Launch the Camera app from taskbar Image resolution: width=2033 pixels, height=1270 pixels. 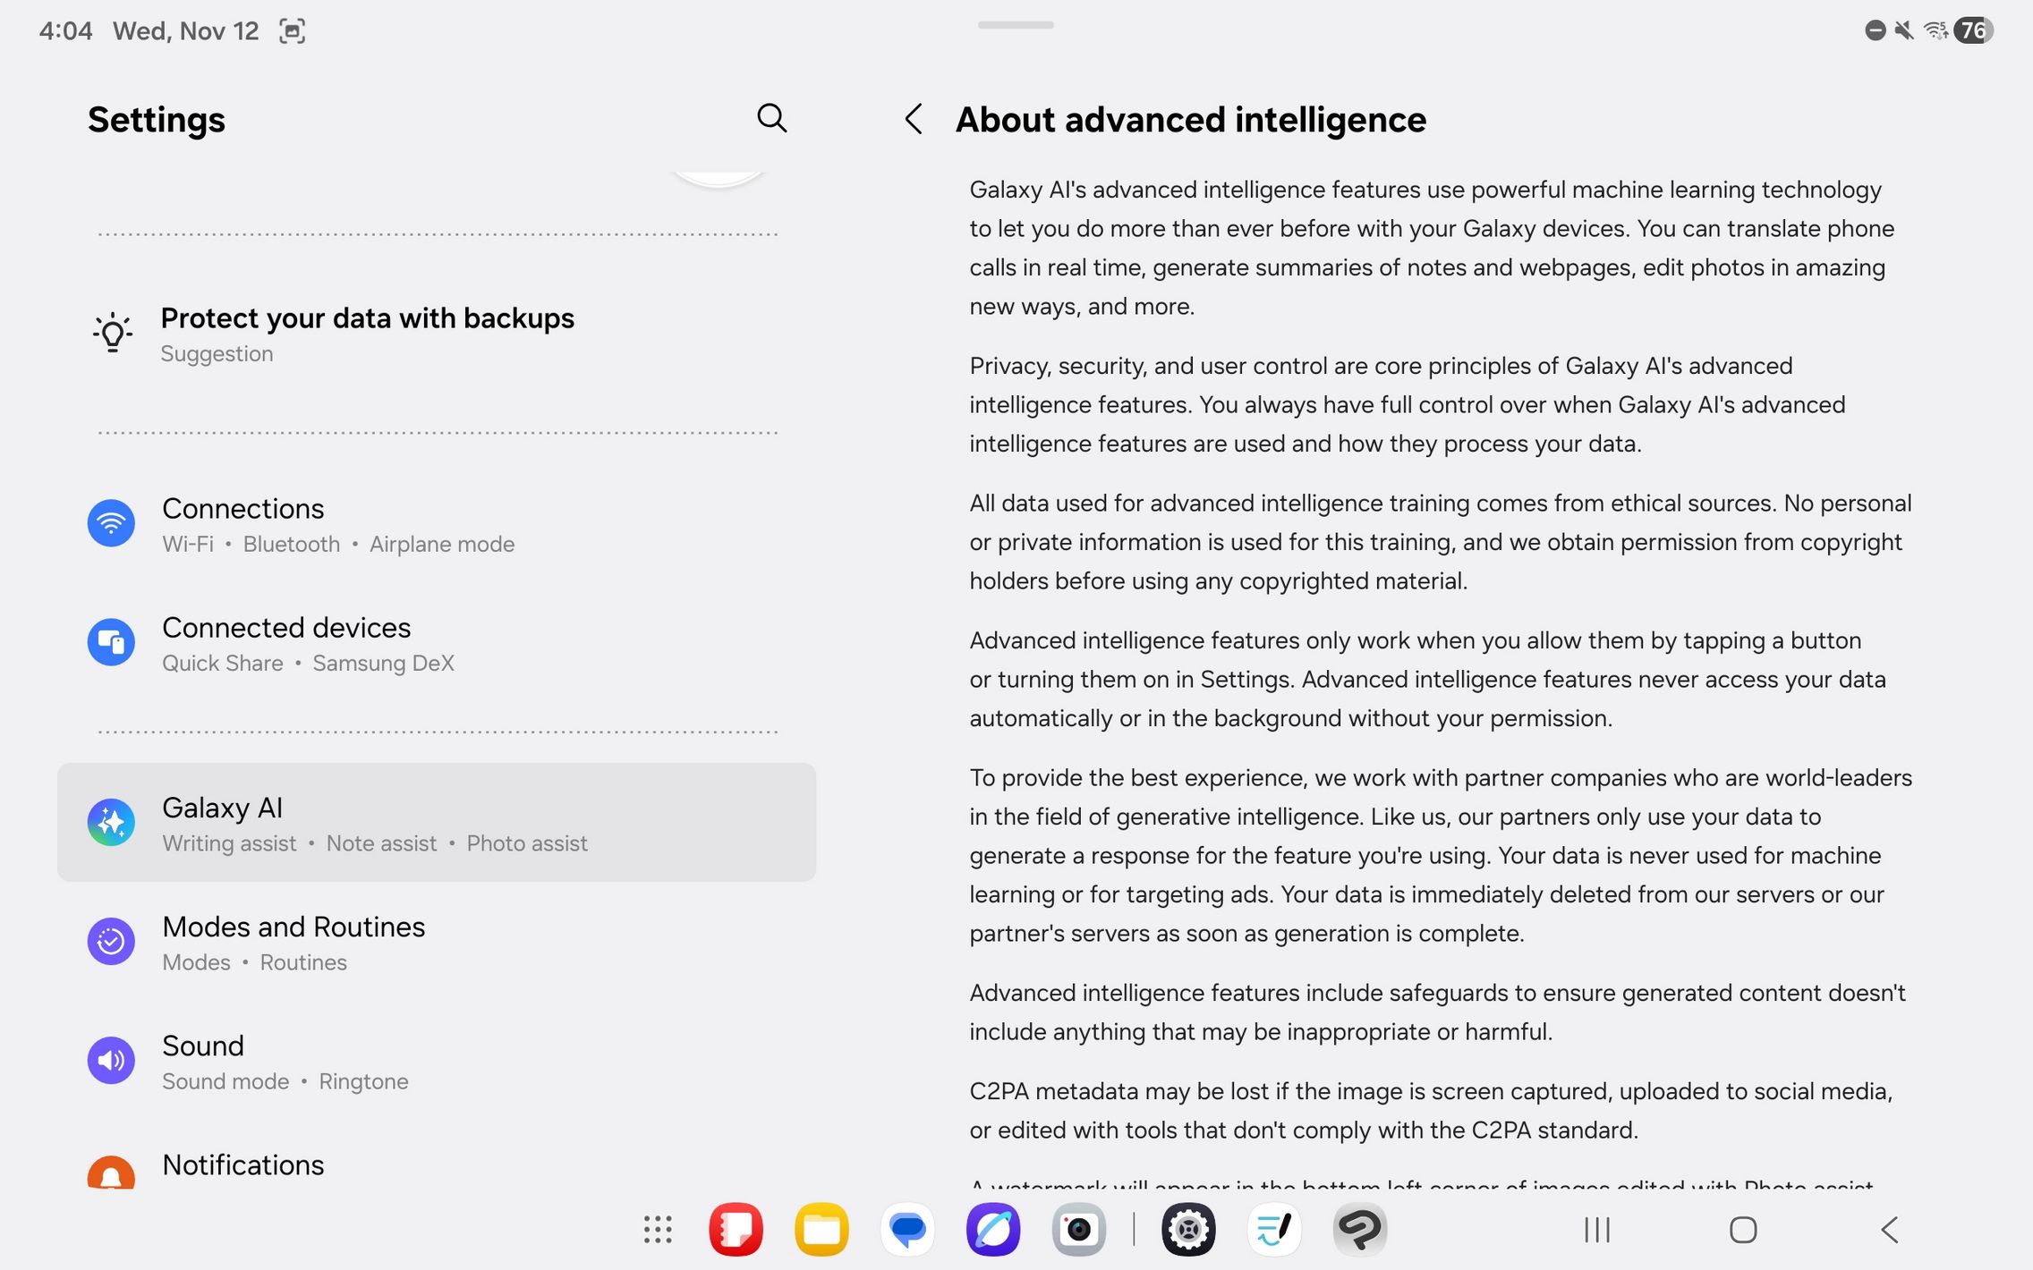point(1079,1230)
